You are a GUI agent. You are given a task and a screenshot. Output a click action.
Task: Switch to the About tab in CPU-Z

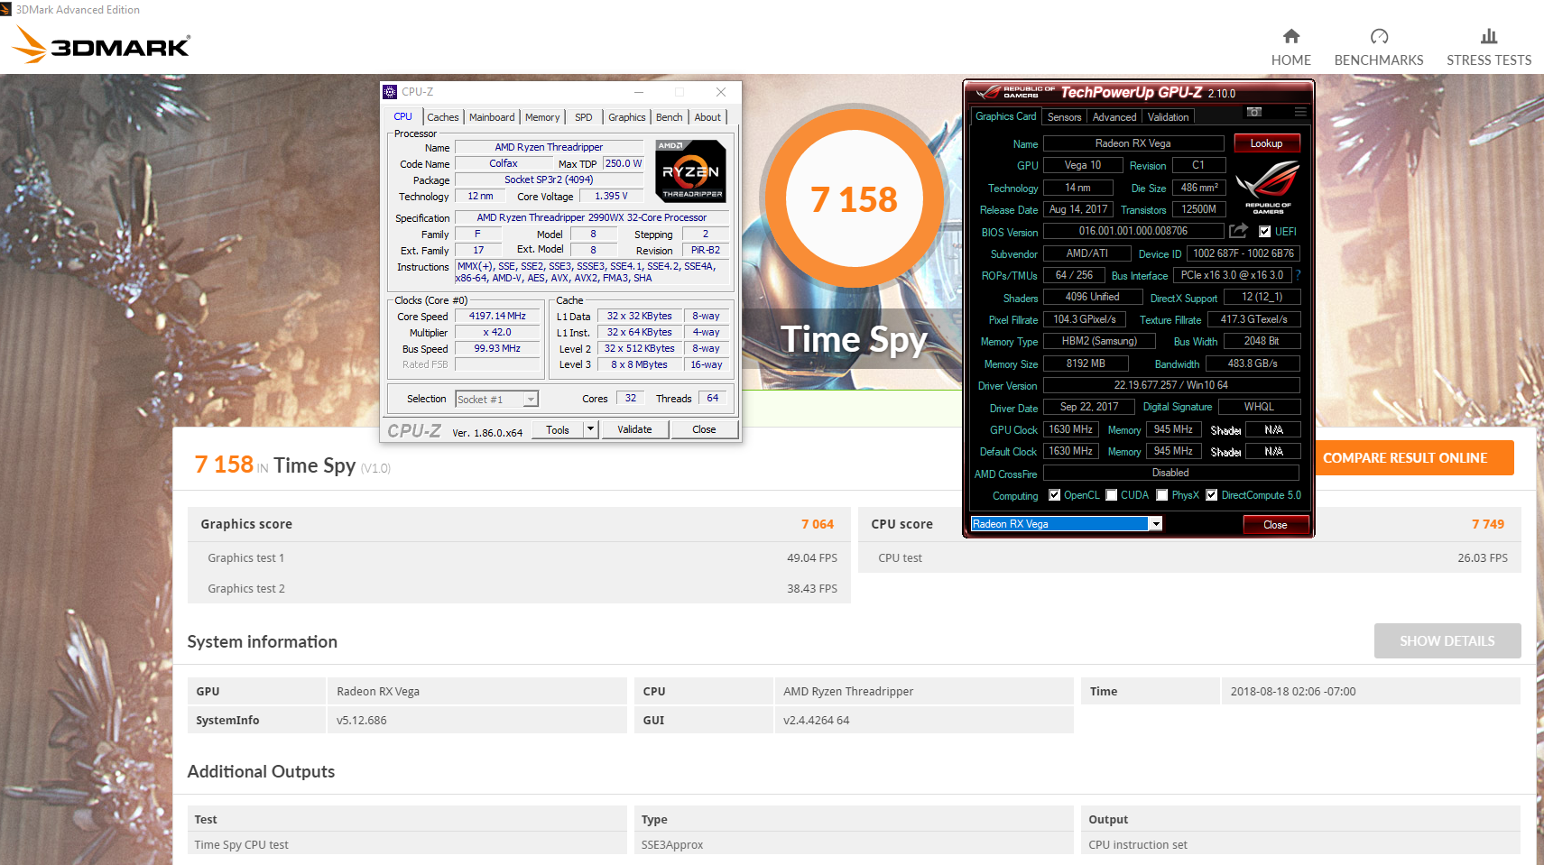(707, 117)
